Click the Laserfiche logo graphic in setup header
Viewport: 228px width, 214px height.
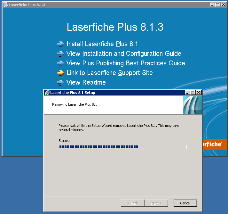192,105
